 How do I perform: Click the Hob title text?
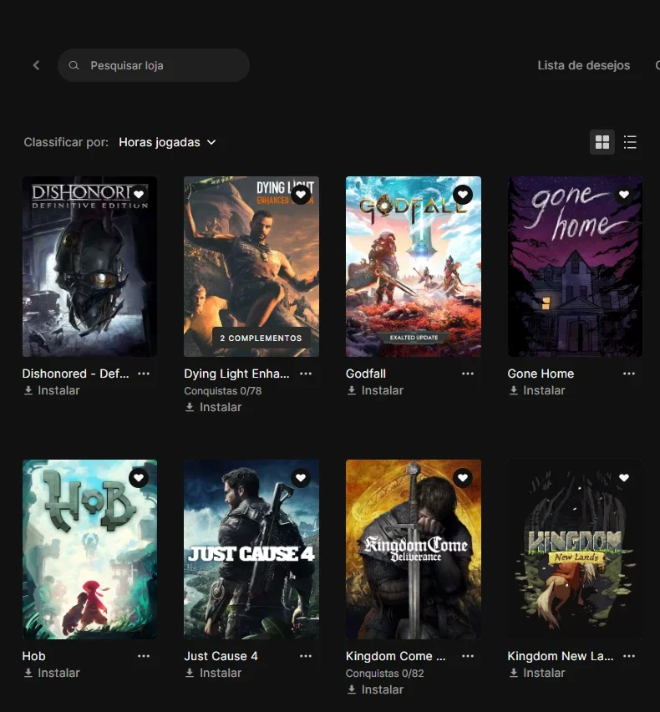click(x=34, y=656)
